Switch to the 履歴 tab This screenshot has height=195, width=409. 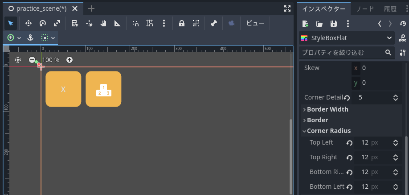pos(390,8)
